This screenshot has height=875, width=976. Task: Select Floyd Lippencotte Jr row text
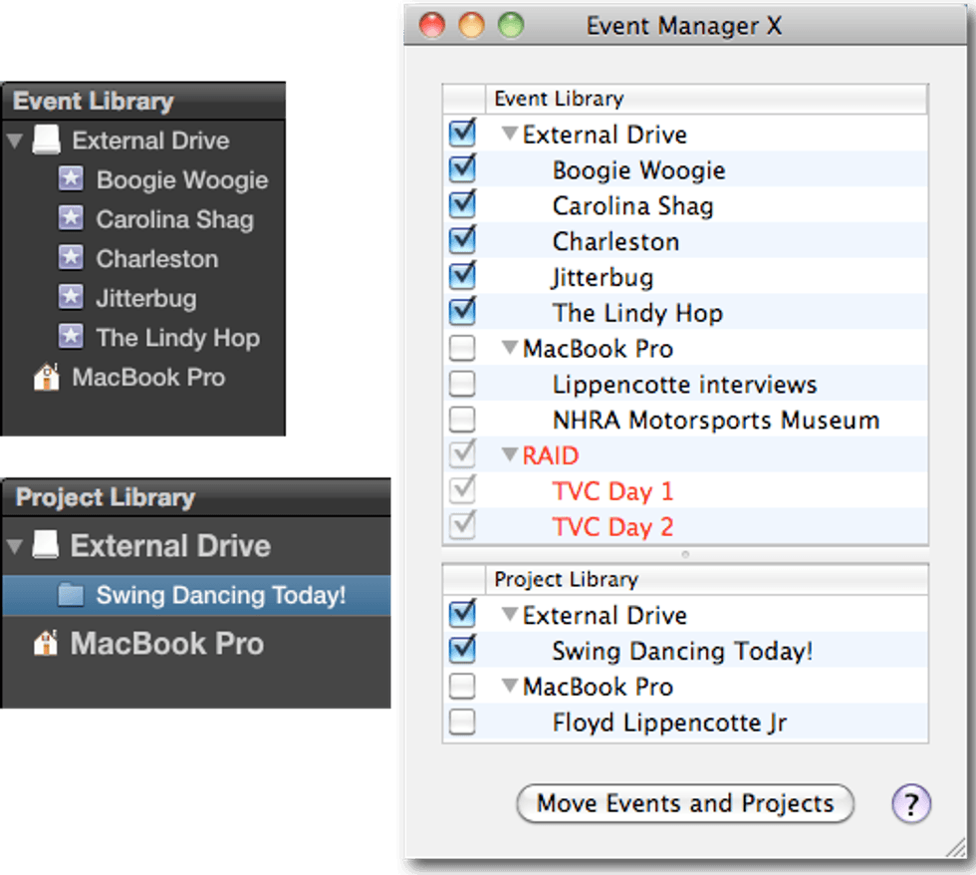(x=669, y=723)
